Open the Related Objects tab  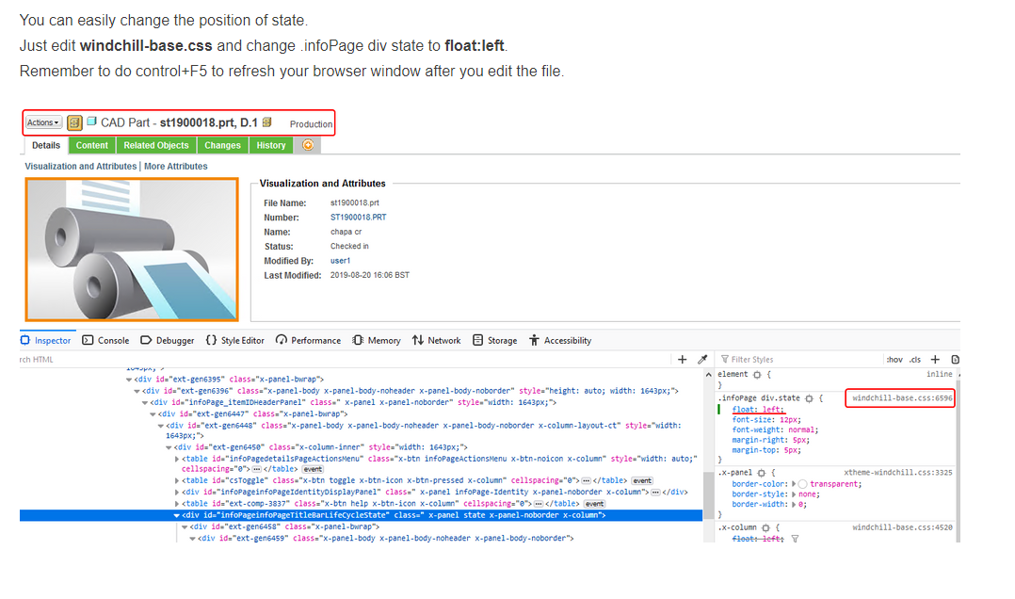click(x=155, y=144)
